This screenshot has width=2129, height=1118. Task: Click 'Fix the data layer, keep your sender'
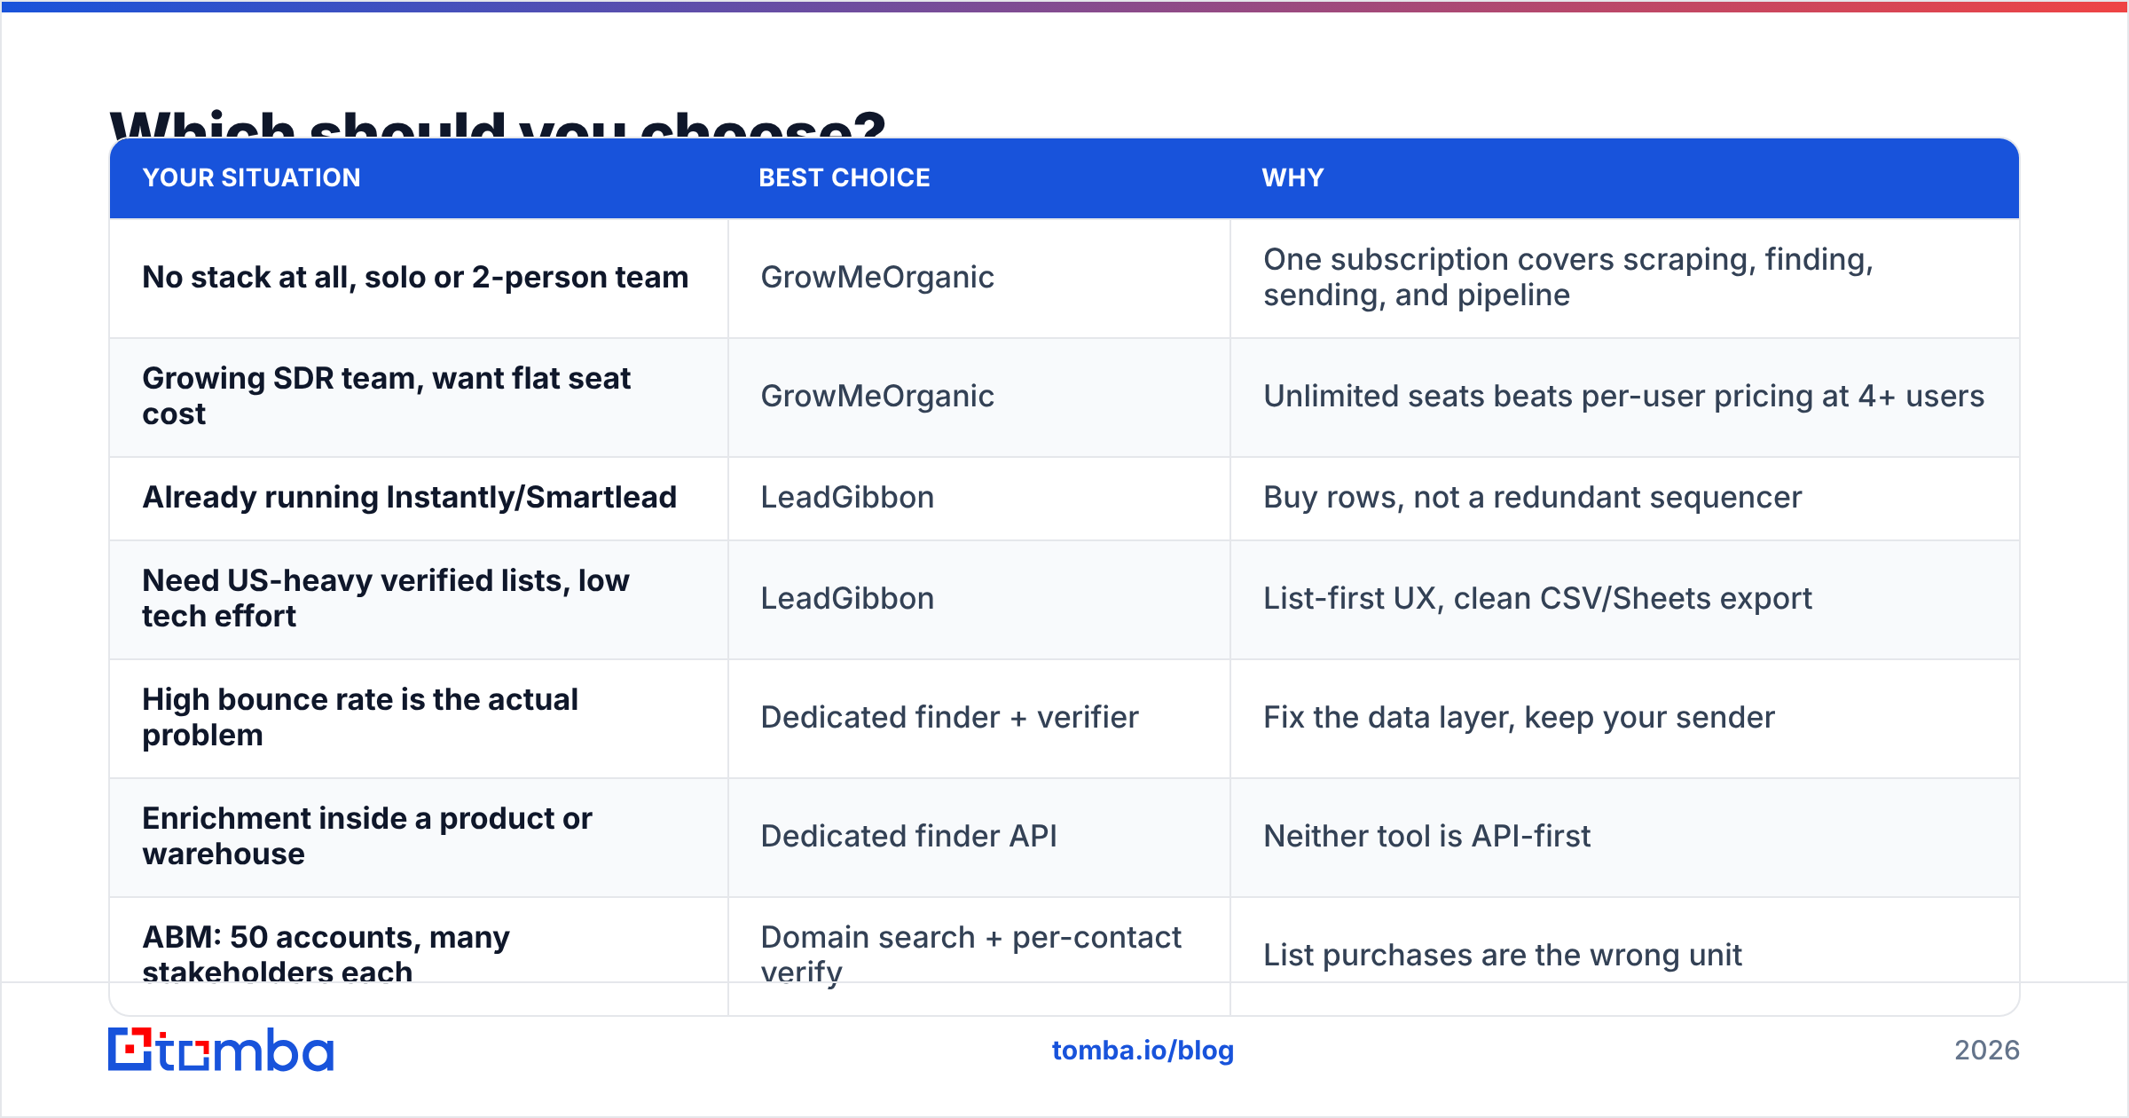click(x=1519, y=718)
